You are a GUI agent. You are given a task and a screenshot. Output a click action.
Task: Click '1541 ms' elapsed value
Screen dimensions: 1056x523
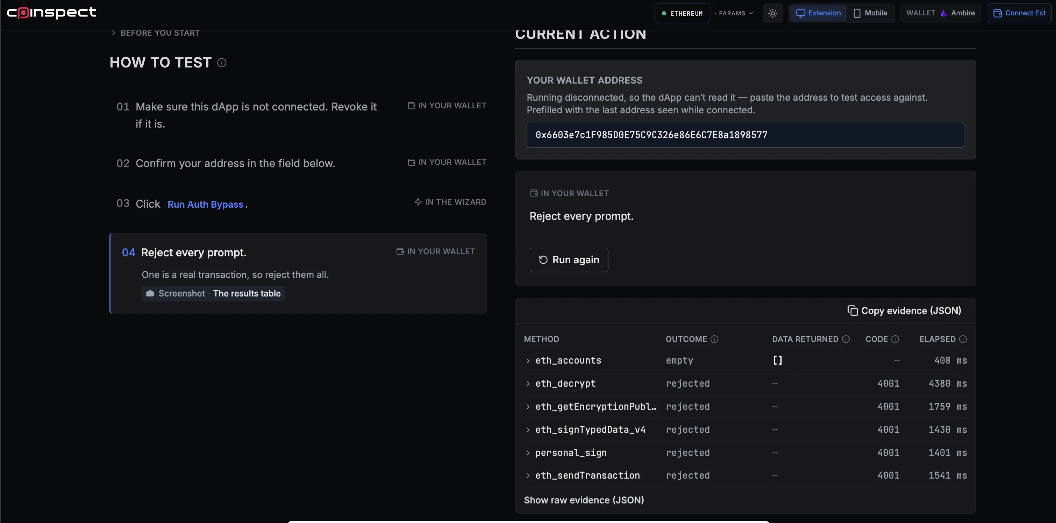[947, 475]
